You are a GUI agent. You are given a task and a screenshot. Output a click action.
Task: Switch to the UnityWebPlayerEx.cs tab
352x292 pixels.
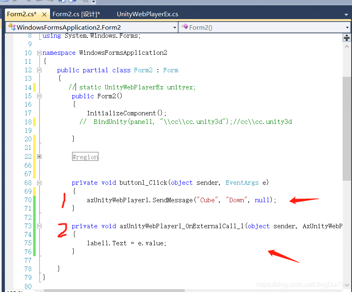pos(147,14)
